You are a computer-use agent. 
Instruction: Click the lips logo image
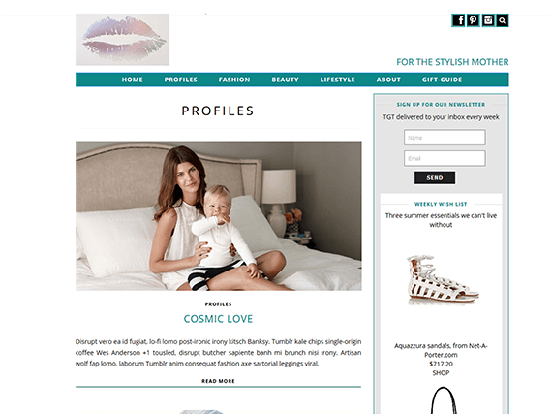pyautogui.click(x=123, y=40)
